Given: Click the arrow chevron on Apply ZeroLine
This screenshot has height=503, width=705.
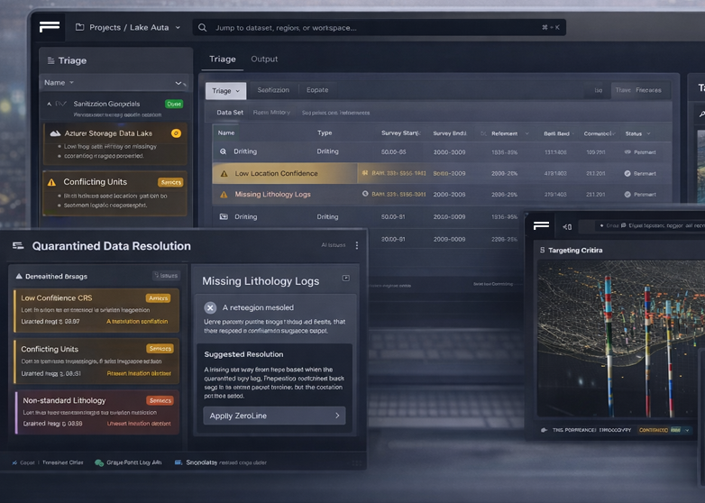Looking at the screenshot, I should point(337,416).
